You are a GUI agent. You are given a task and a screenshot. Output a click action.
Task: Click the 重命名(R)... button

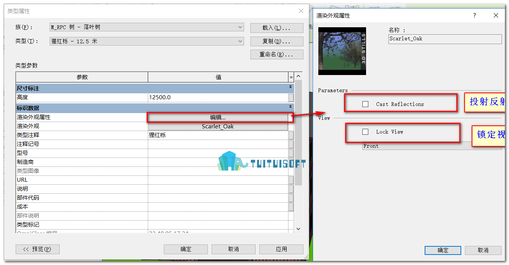point(277,54)
